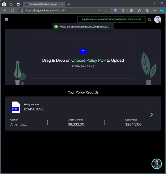Open the Bitwarden shield extension
This screenshot has height=174, width=166.
pyautogui.click(x=115, y=11)
